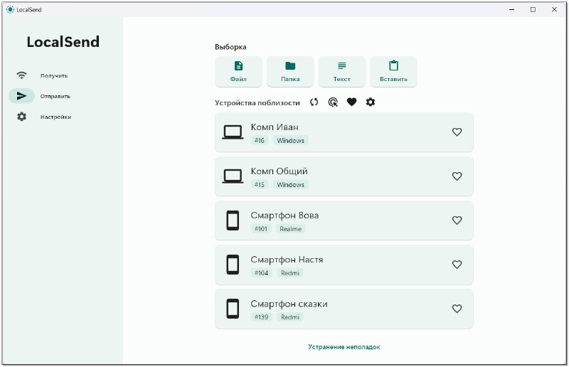Click the Устройства поблизости label

pyautogui.click(x=257, y=102)
